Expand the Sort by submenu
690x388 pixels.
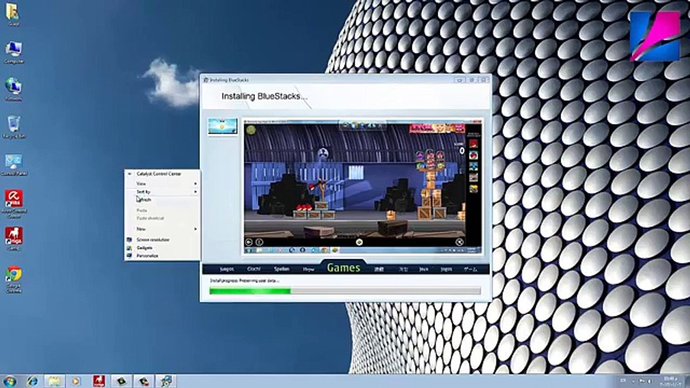tap(162, 192)
